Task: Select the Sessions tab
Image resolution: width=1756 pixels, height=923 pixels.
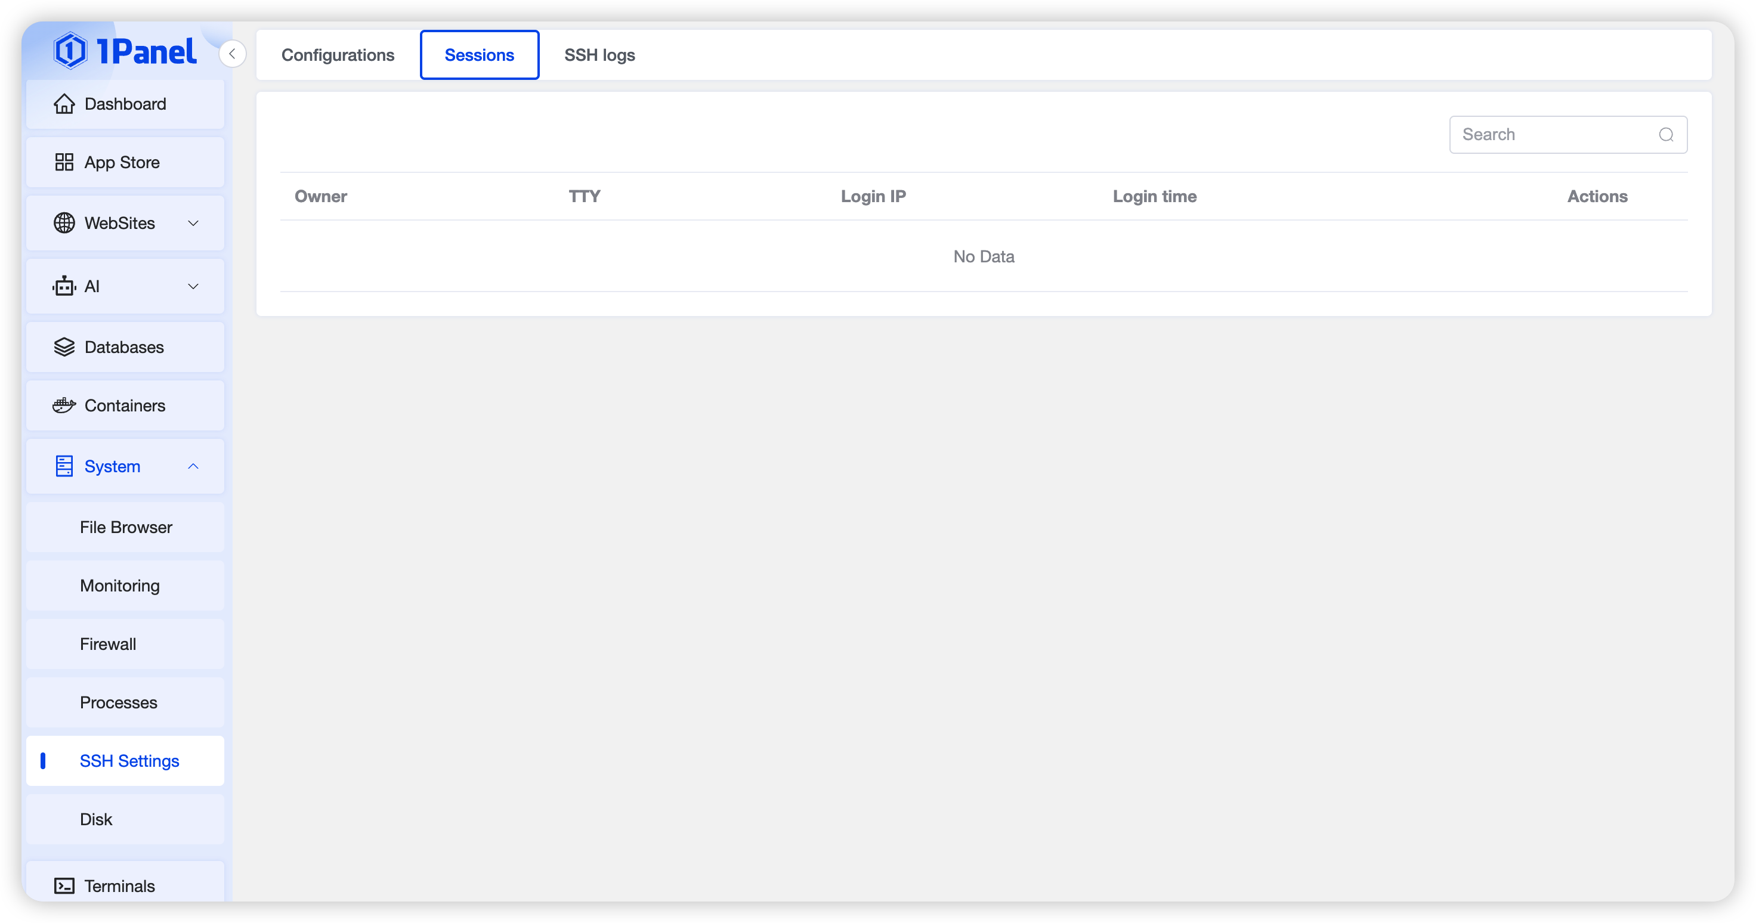Action: [479, 55]
